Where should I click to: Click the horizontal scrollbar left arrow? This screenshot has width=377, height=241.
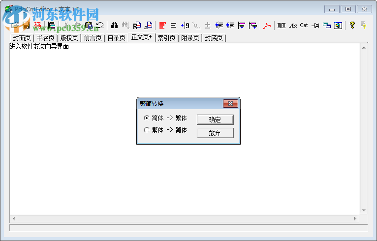(14, 218)
